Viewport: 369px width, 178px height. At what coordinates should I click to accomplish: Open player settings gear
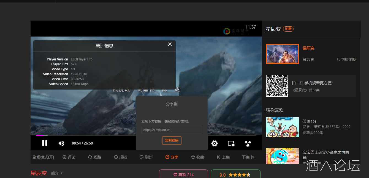215,143
